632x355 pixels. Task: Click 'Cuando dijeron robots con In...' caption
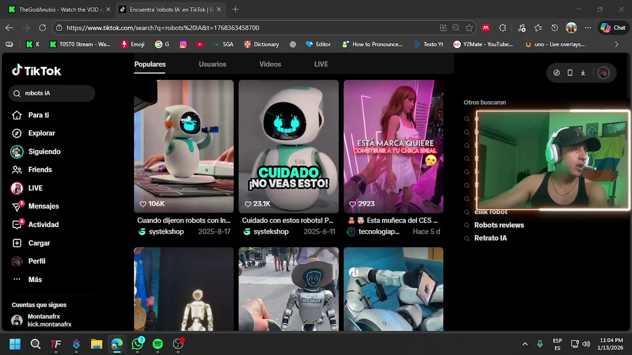[x=184, y=220]
